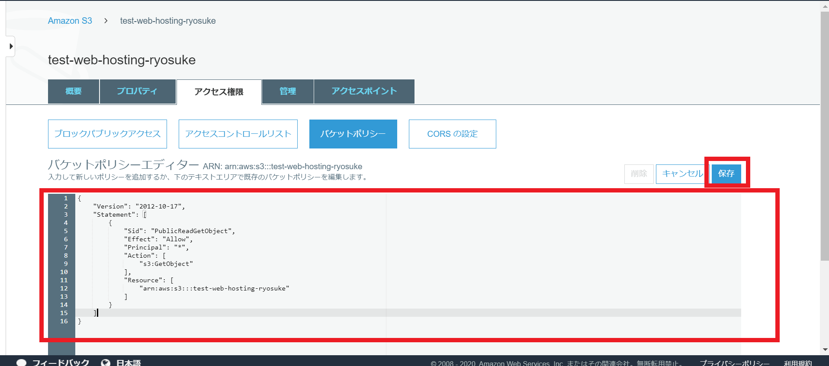Click the "Version": "2012-10-17" line in editor

point(139,206)
